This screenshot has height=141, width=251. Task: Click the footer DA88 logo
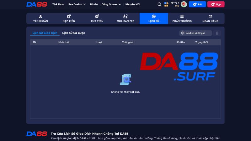pos(37,134)
